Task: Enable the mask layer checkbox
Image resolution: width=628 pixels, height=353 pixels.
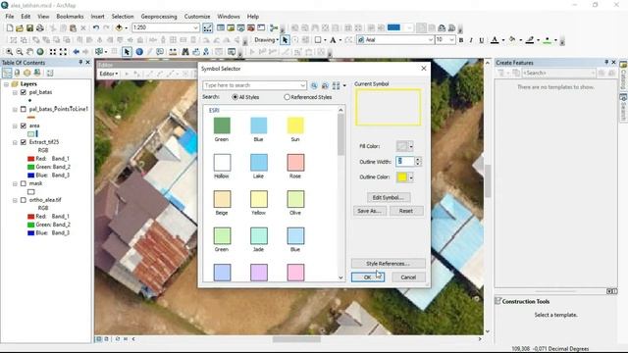Action: point(24,183)
